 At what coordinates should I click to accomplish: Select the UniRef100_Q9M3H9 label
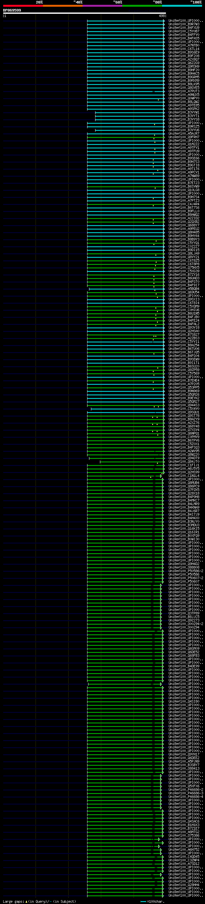click(x=184, y=66)
